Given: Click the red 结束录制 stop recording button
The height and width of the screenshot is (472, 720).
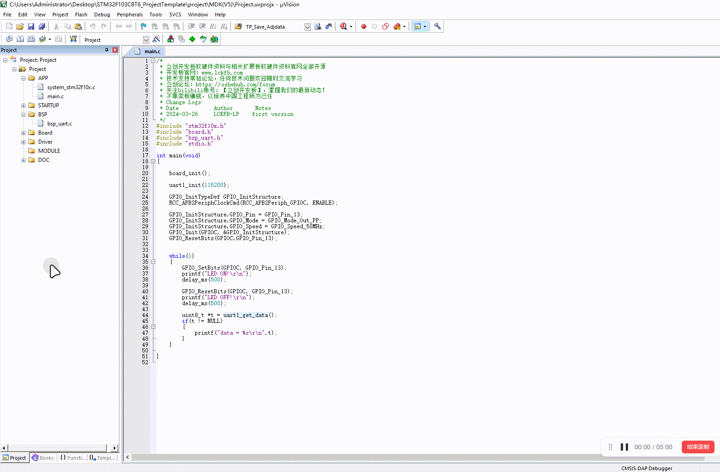Looking at the screenshot, I should 698,447.
